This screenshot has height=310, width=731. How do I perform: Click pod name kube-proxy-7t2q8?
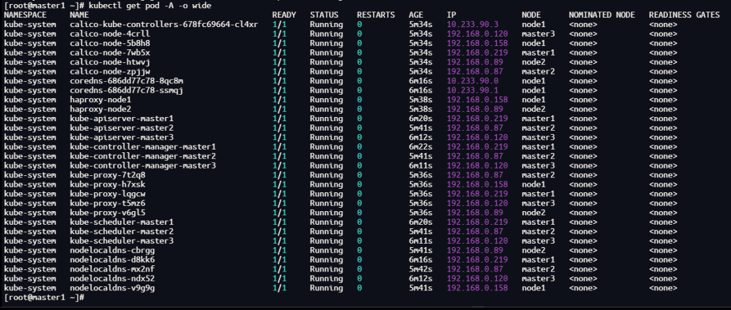[x=107, y=175]
